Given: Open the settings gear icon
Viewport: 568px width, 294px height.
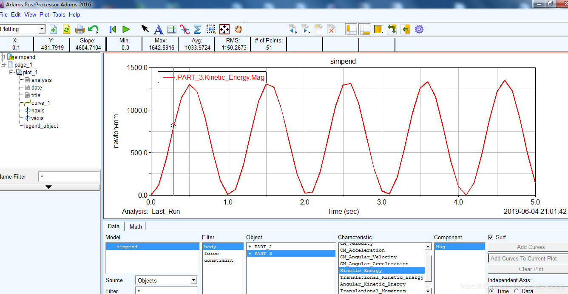Looking at the screenshot, I should tap(419, 29).
